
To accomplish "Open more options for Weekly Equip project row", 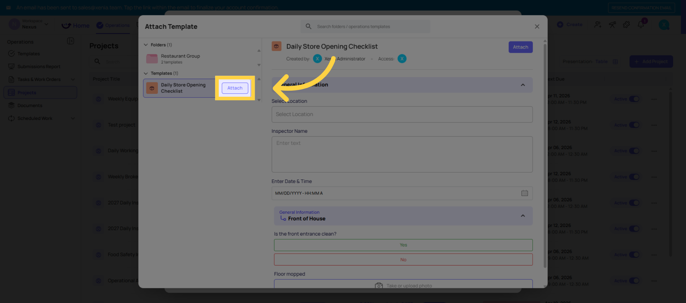I will 654,99.
